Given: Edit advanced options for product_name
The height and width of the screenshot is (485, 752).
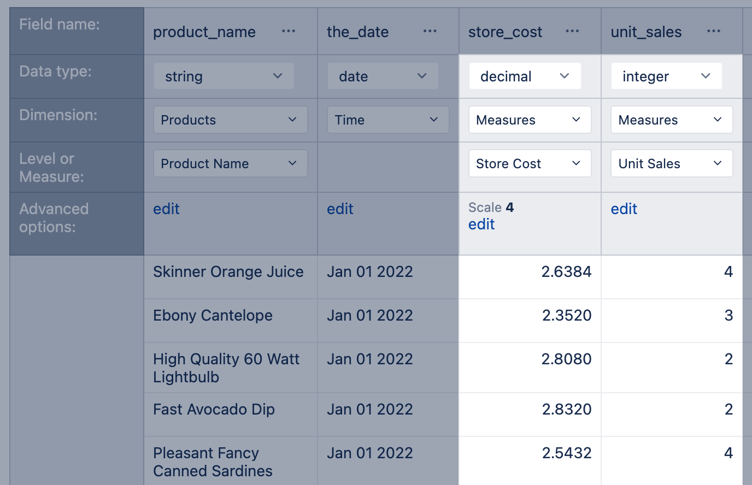Looking at the screenshot, I should tap(166, 209).
